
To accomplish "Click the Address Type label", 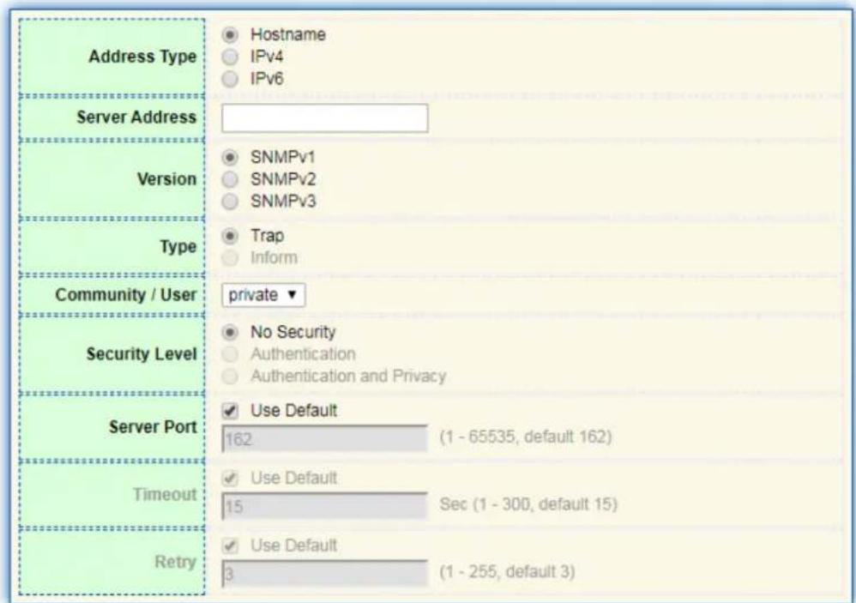I will pyautogui.click(x=142, y=57).
